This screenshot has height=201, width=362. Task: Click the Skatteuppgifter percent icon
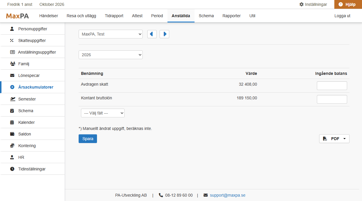pyautogui.click(x=12, y=40)
